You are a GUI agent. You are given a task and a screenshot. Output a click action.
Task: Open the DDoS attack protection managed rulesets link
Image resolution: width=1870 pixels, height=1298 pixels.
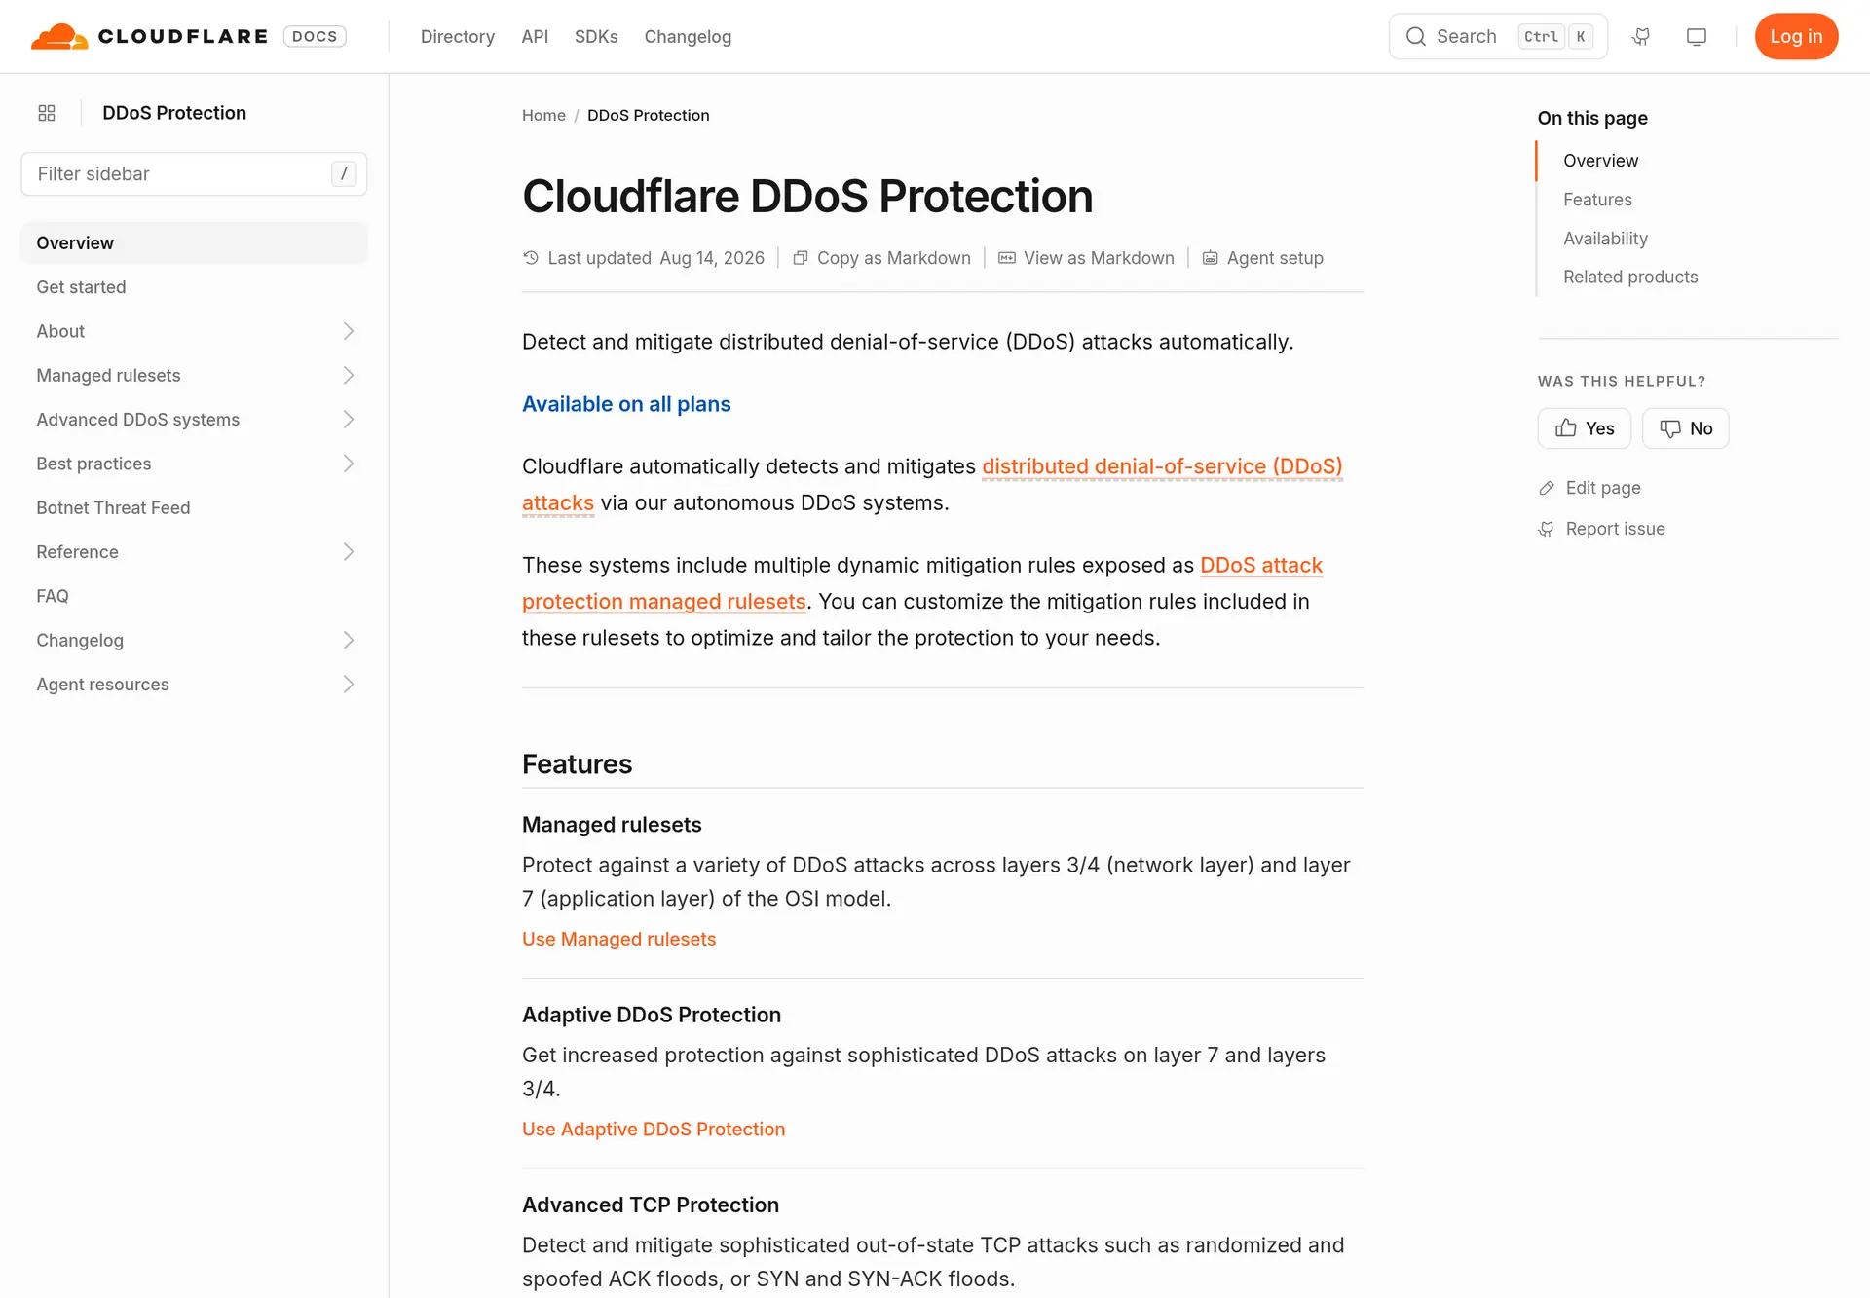pyautogui.click(x=1261, y=565)
